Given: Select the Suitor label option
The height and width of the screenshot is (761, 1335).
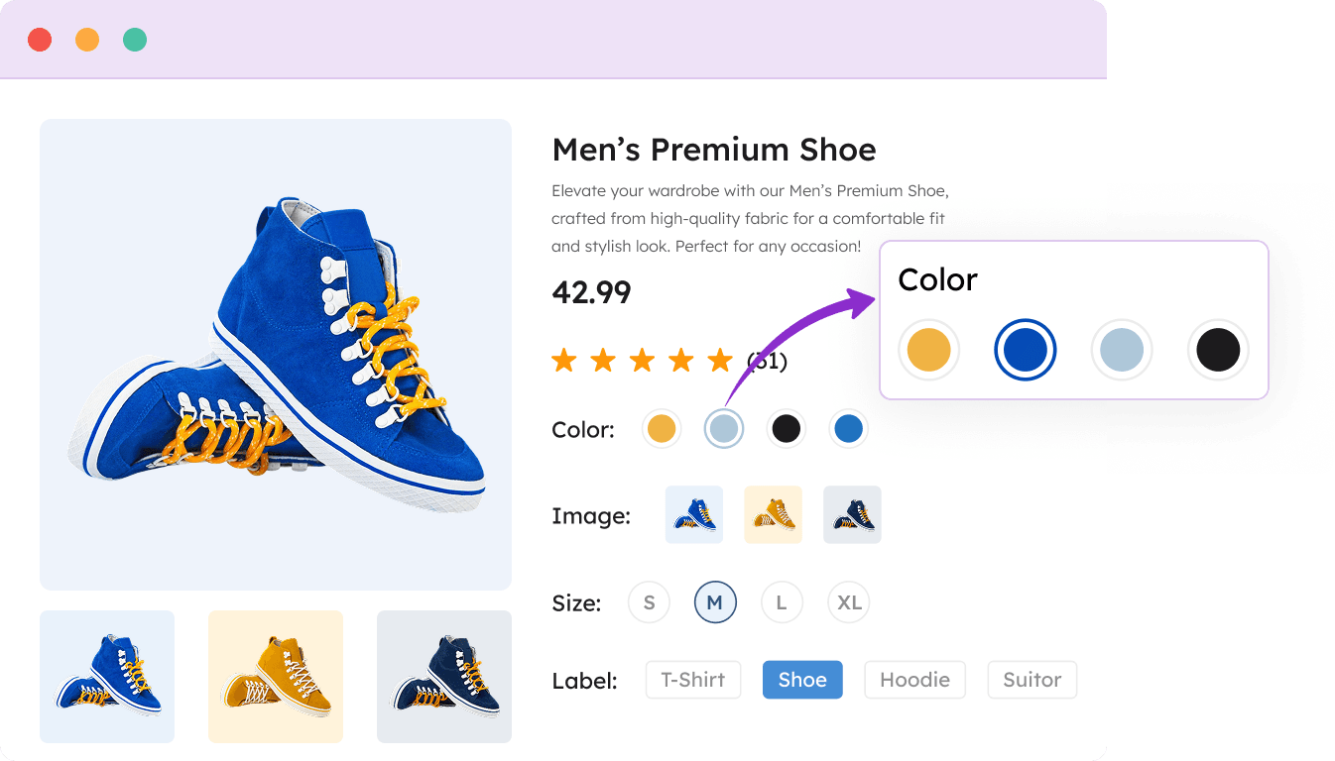Looking at the screenshot, I should click(x=1032, y=680).
